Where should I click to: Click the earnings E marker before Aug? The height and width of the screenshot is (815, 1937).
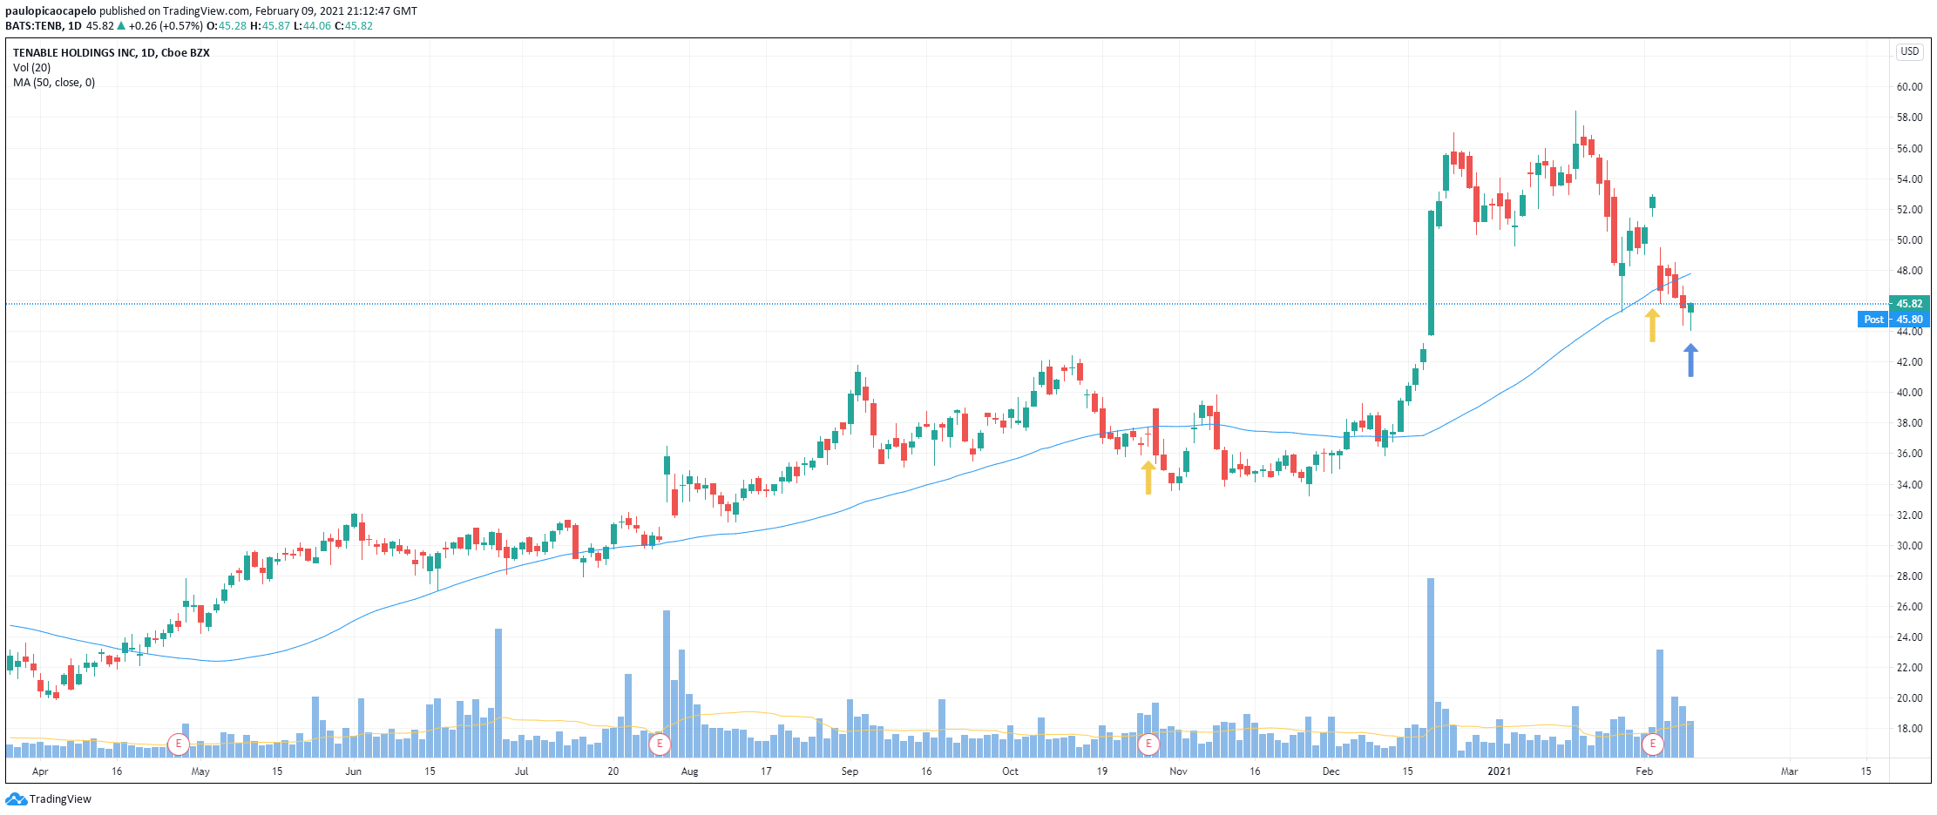[660, 744]
